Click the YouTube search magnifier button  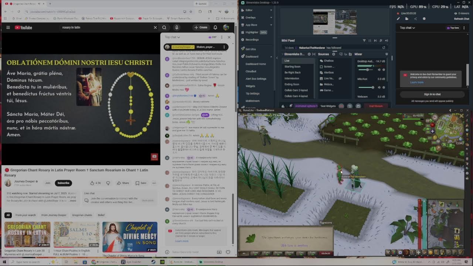(164, 27)
